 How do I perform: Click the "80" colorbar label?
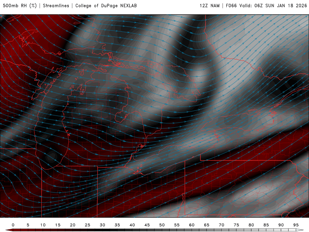click(251, 225)
